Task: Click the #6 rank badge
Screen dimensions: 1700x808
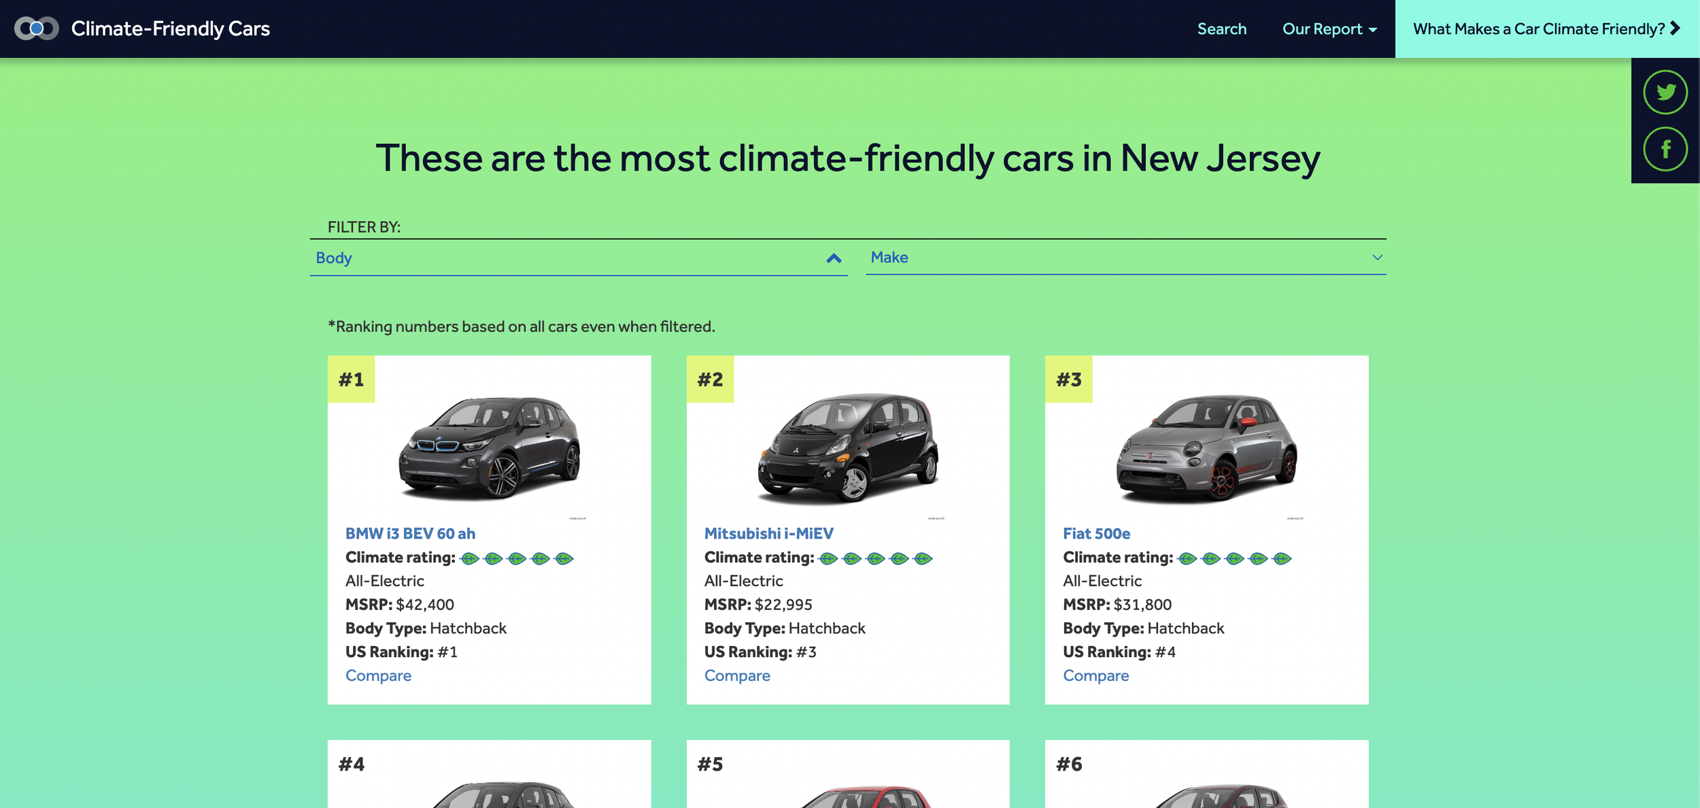Action: pyautogui.click(x=1068, y=764)
